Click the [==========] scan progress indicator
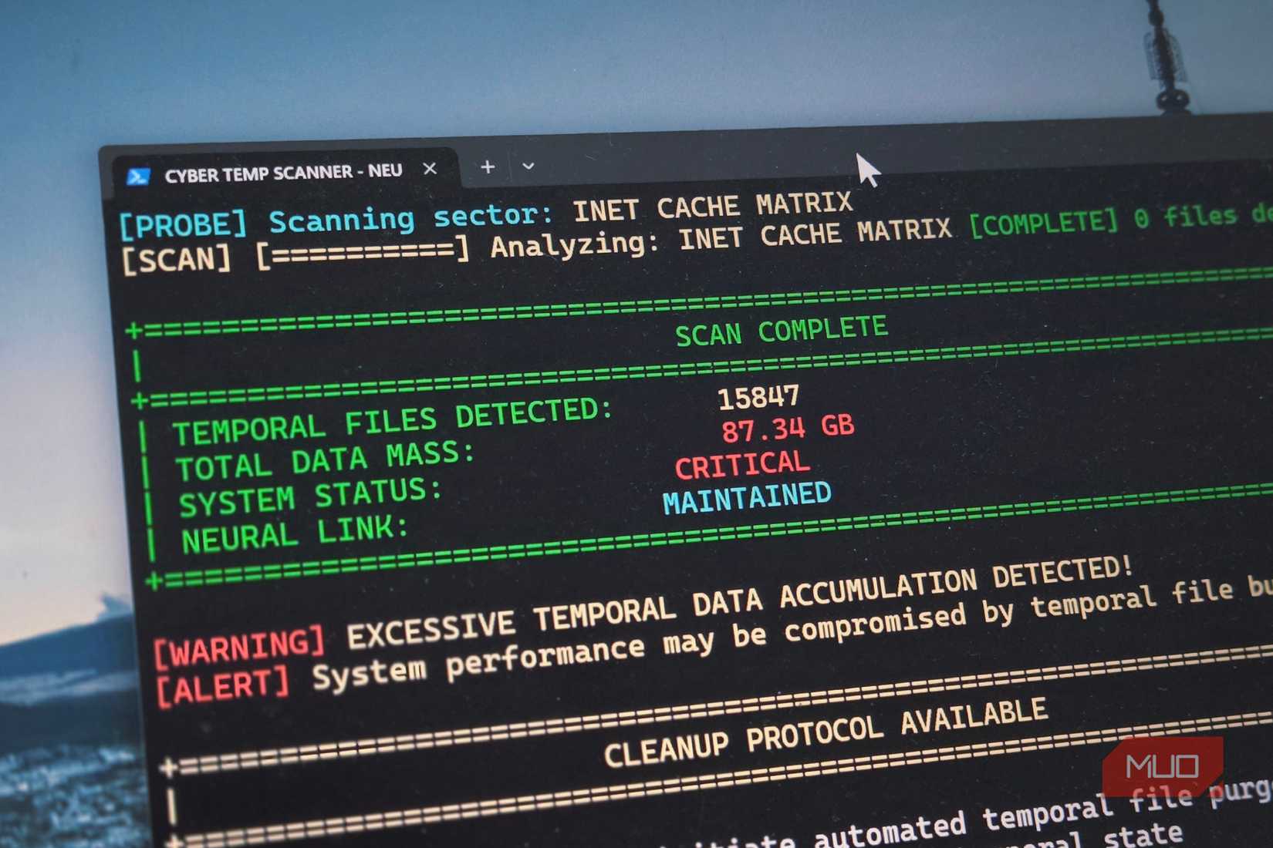This screenshot has width=1273, height=848. pos(363,254)
